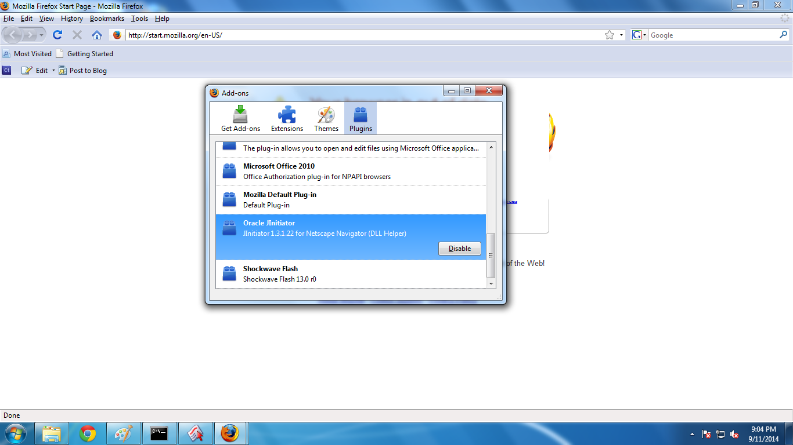Screen dimensions: 793x445
Task: Launch Chrome from the taskbar
Action: tap(88, 433)
